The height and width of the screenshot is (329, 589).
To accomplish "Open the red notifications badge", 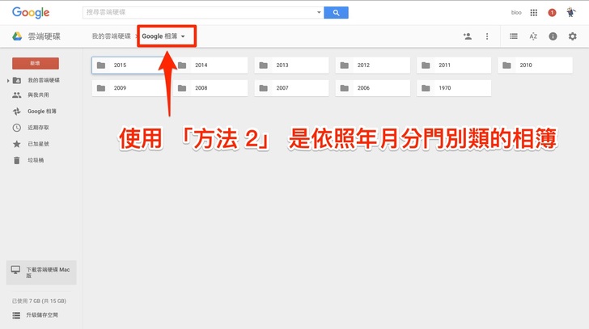I will click(552, 12).
